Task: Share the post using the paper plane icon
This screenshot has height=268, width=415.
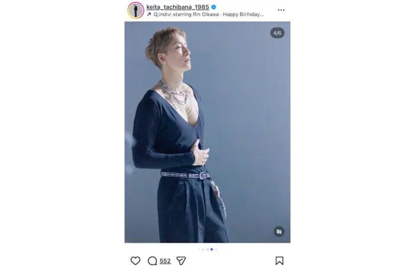Action: pos(181,261)
